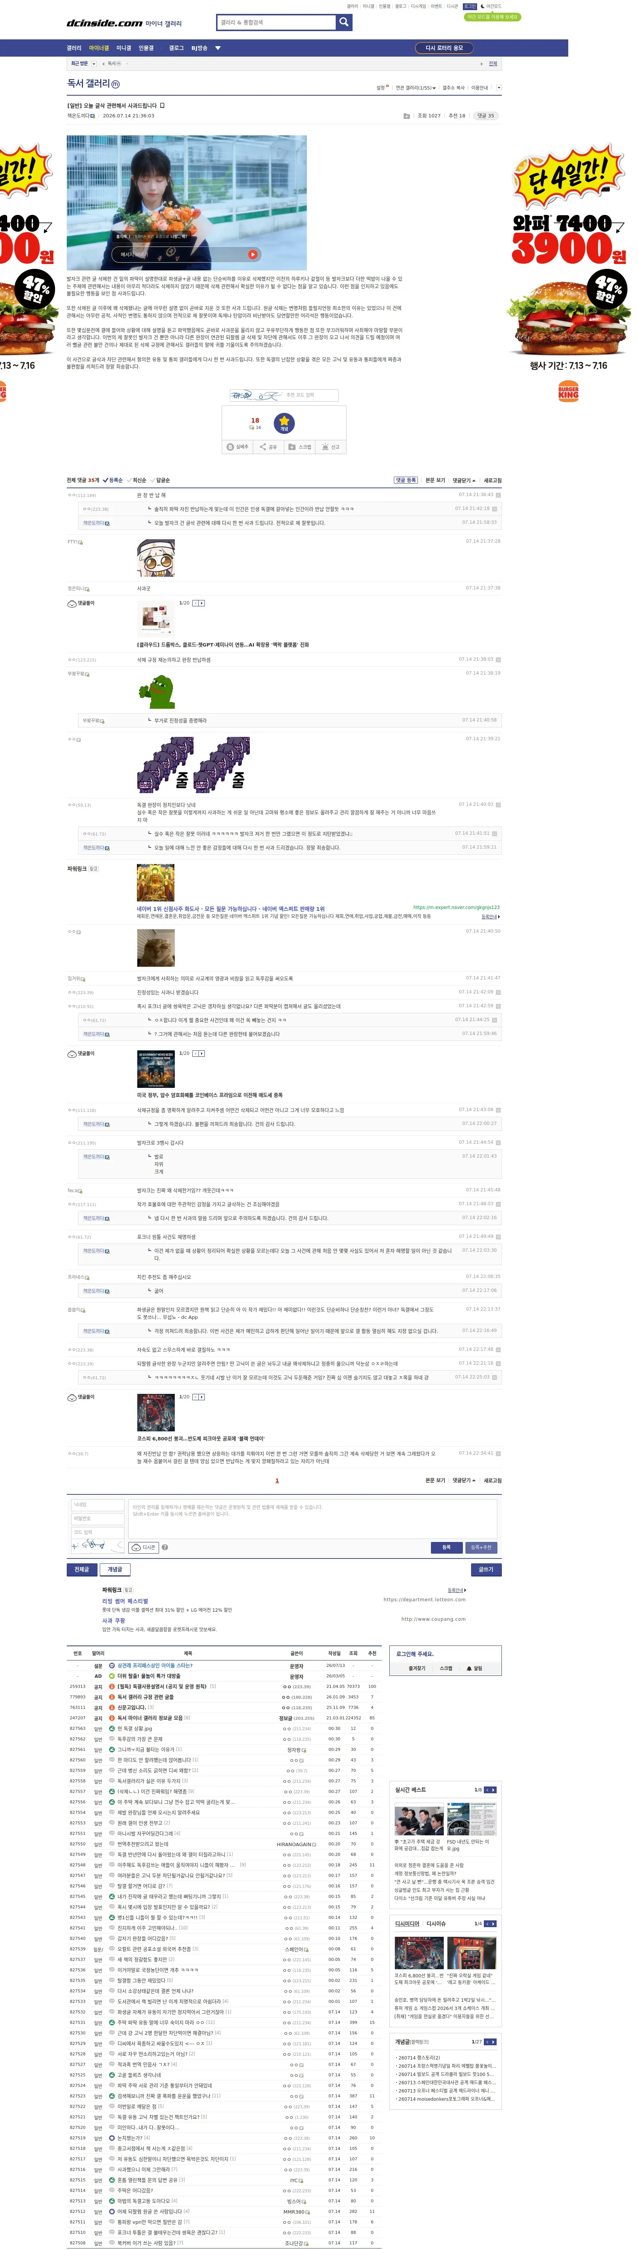Click the 전체 link right of 최근 방문 bar
Image resolution: width=638 pixels, height=2250 pixels.
tap(493, 64)
